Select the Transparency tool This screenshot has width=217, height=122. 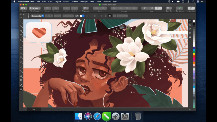21,80
